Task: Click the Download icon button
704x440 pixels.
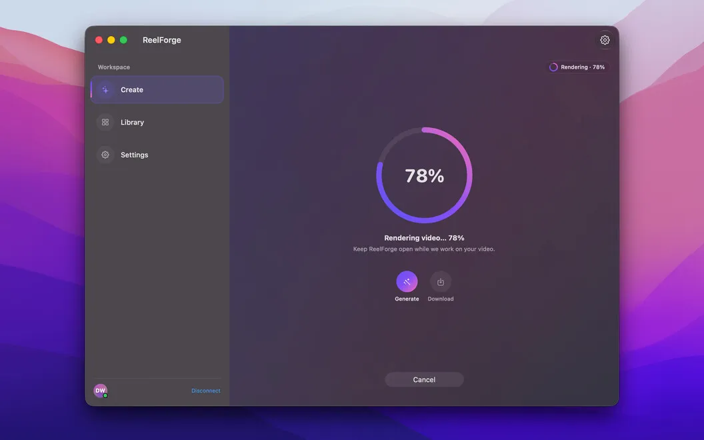Action: coord(441,281)
